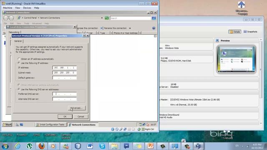Select Use the following DNS server addresses
Viewport: 267px width, 150px height.
[x=38, y=89]
